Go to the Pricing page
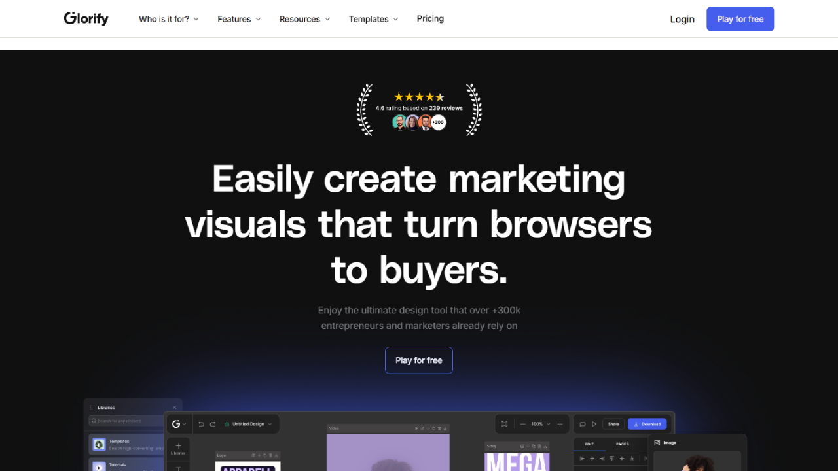Image resolution: width=838 pixels, height=471 pixels. (430, 18)
